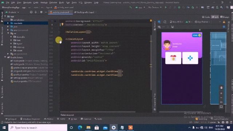Click the design surface layers icon
233x131 pixels.
coord(159,22)
